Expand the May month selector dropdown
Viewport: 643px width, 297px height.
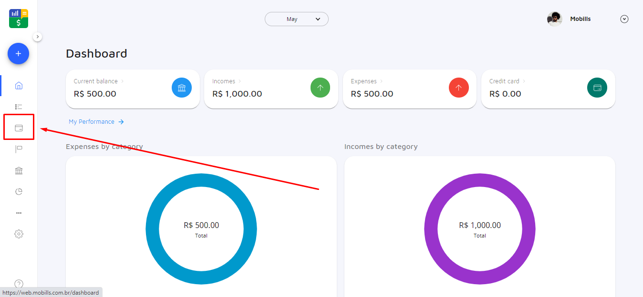coord(296,19)
